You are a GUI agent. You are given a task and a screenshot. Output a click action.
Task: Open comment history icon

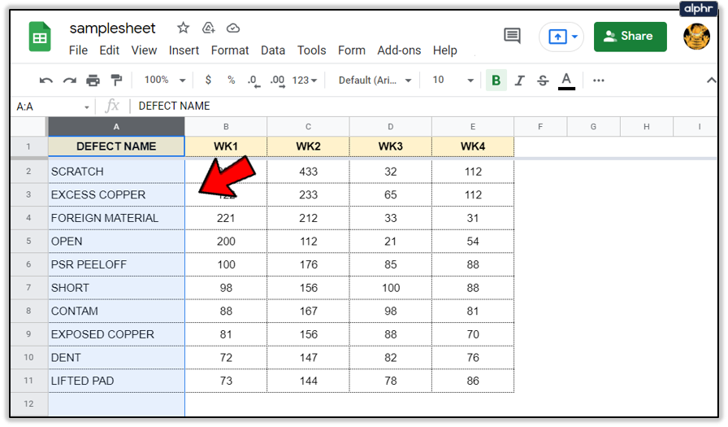point(512,37)
